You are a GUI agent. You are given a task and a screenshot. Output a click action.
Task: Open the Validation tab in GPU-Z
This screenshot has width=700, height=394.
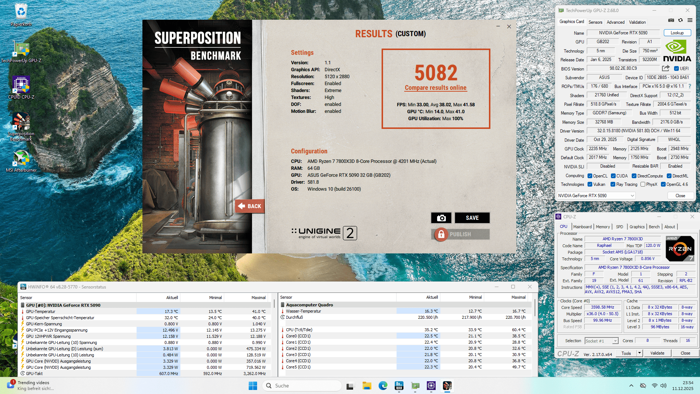pyautogui.click(x=638, y=22)
